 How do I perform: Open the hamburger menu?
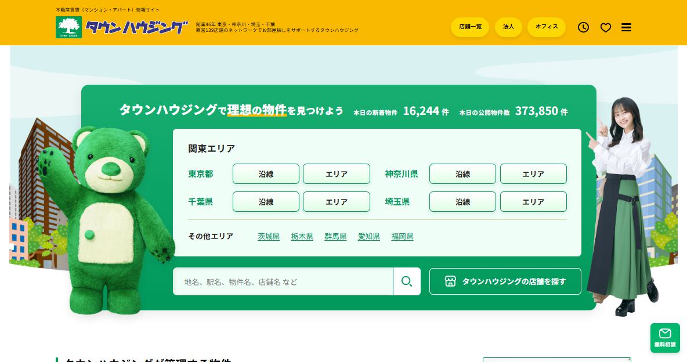[626, 27]
